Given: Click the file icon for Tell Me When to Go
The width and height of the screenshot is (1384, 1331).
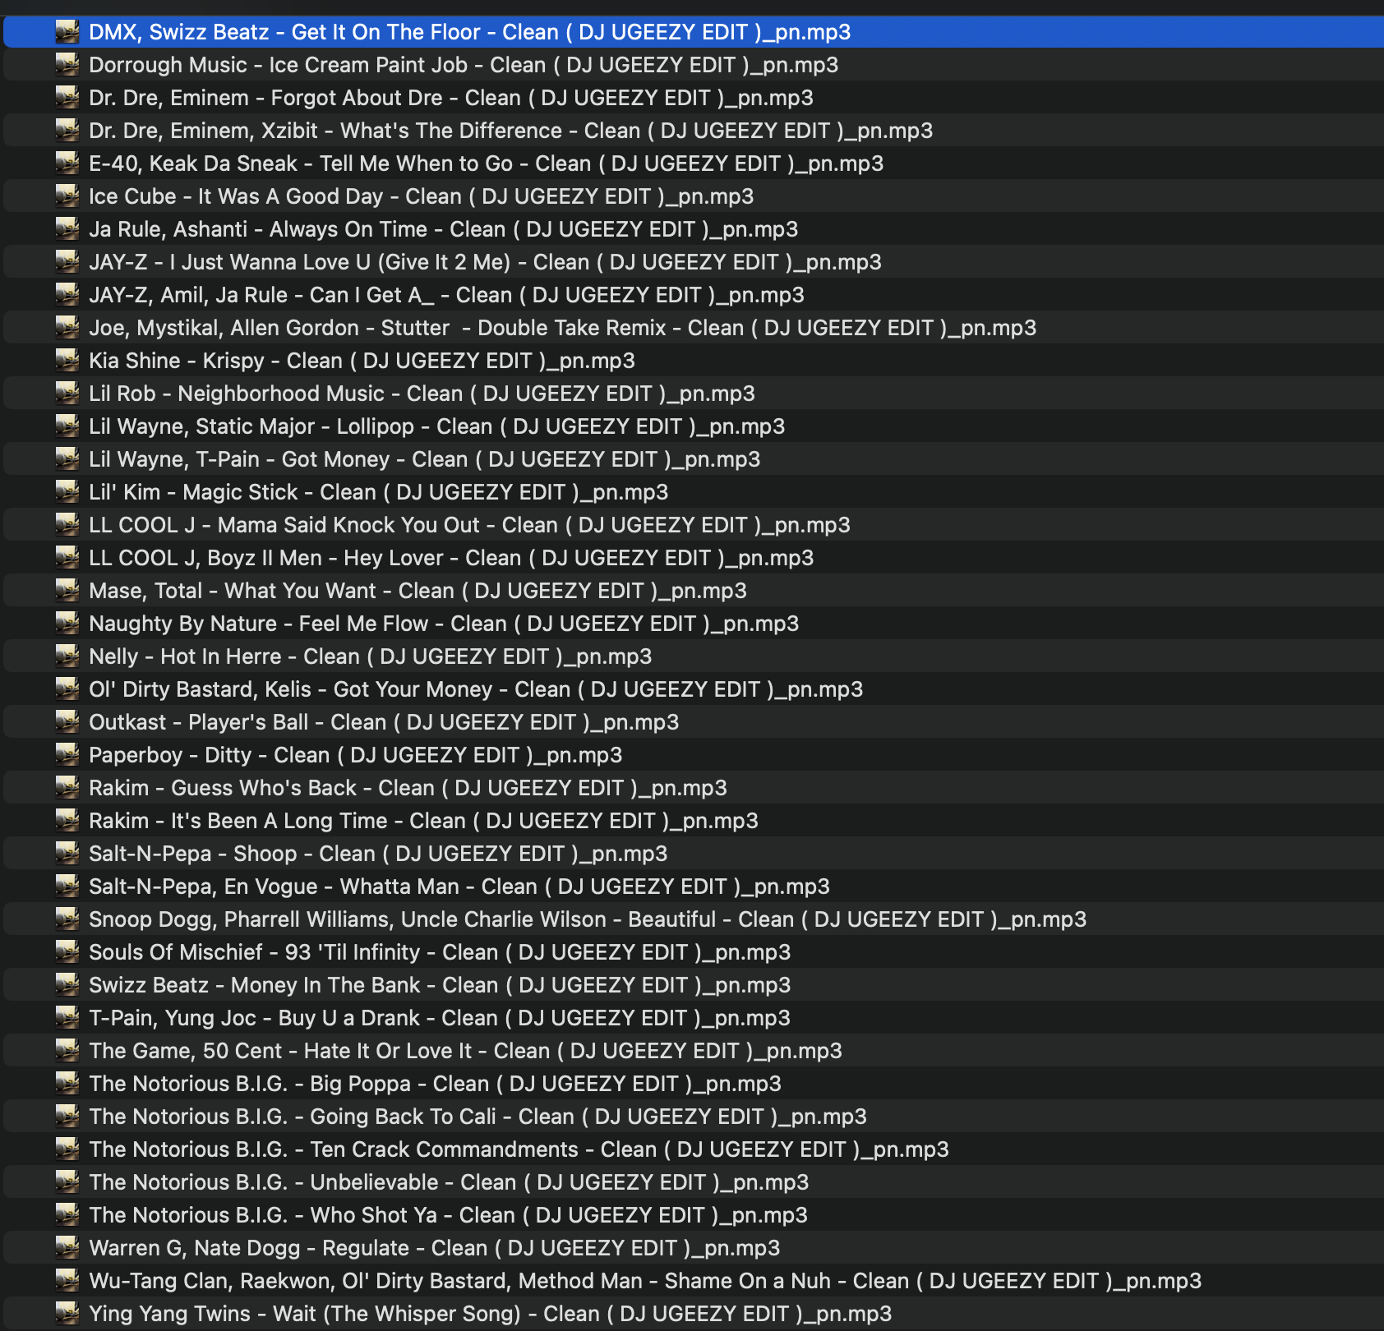Looking at the screenshot, I should pyautogui.click(x=67, y=163).
